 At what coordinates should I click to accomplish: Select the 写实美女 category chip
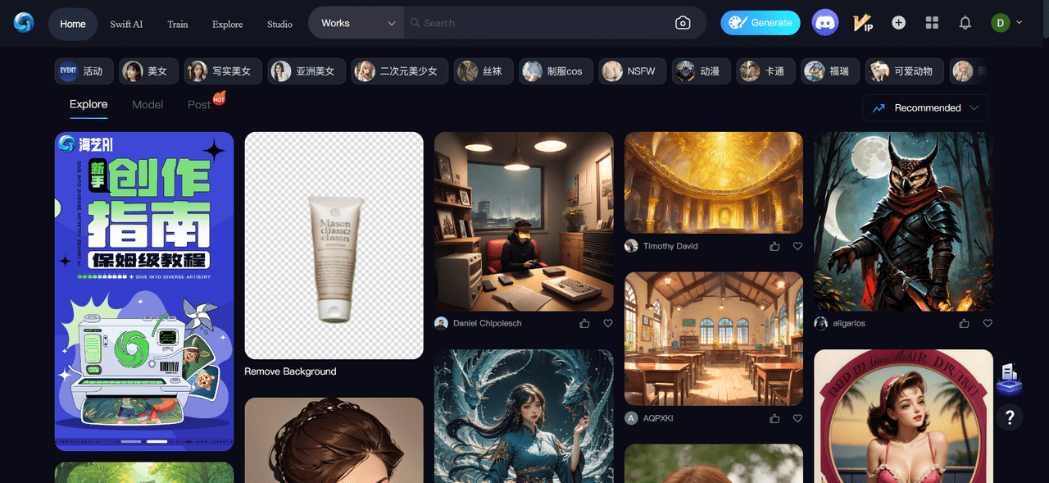pyautogui.click(x=223, y=71)
